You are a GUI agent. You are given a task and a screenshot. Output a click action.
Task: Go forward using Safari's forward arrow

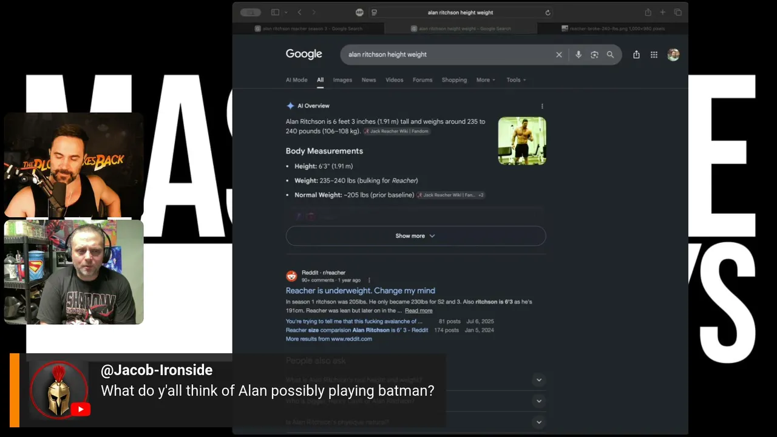pyautogui.click(x=314, y=12)
